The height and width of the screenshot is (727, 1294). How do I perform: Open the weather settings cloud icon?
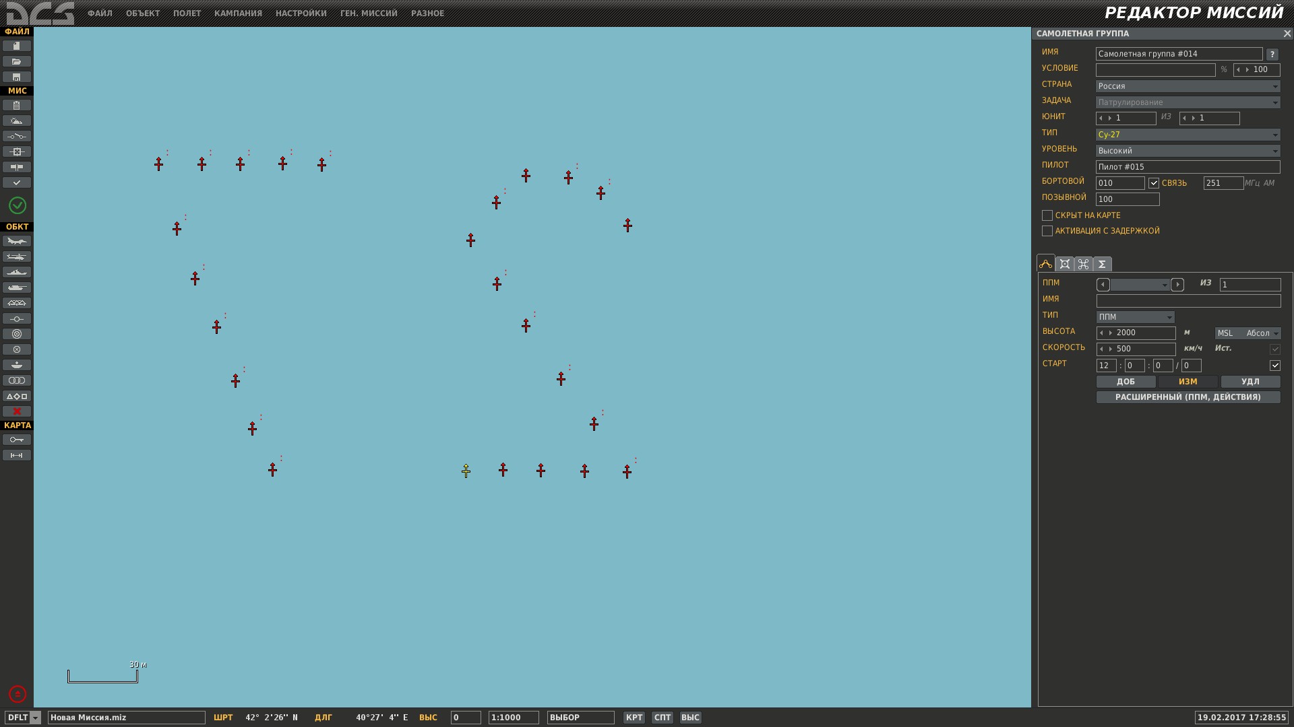pos(17,120)
